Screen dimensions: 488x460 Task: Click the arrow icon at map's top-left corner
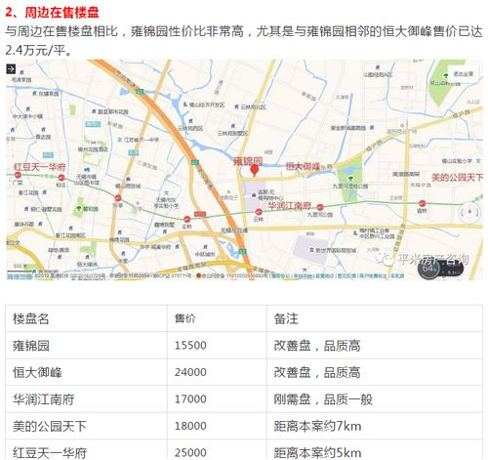pyautogui.click(x=11, y=69)
